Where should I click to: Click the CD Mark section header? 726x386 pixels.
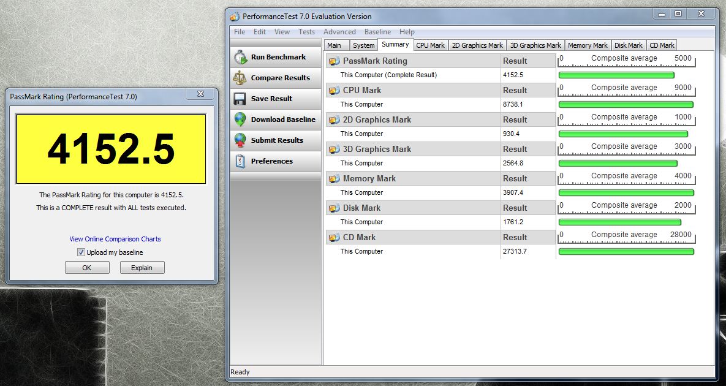[441, 238]
